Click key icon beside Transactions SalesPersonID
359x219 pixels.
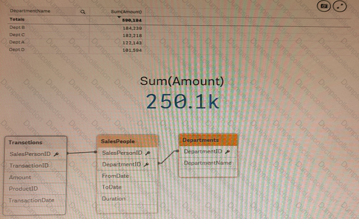56,154
